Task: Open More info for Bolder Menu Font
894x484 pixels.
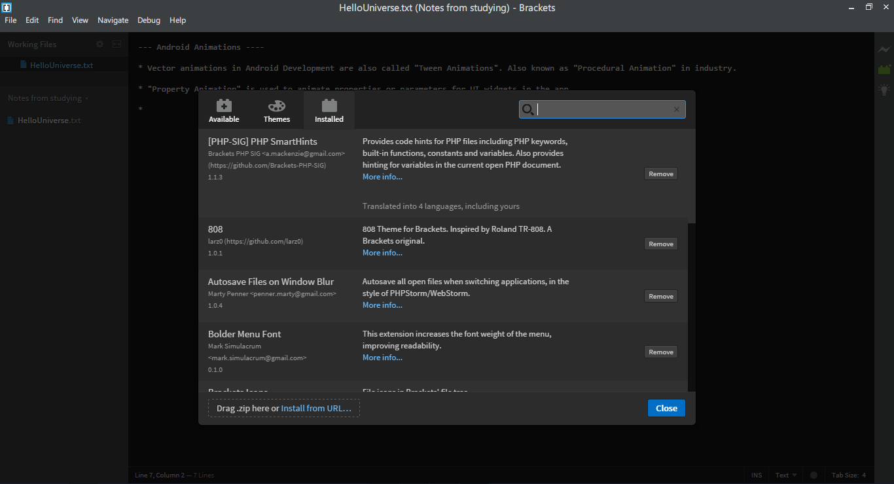Action: tap(382, 358)
